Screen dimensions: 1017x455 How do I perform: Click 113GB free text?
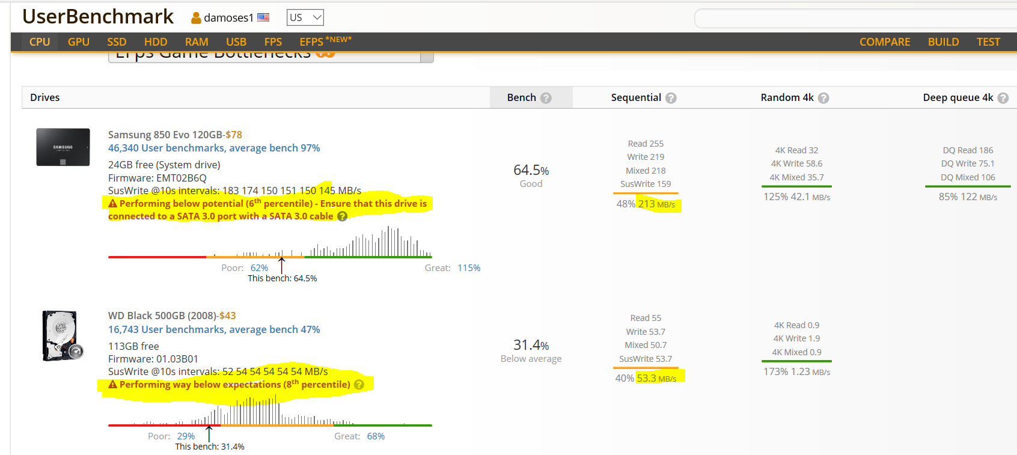click(133, 346)
